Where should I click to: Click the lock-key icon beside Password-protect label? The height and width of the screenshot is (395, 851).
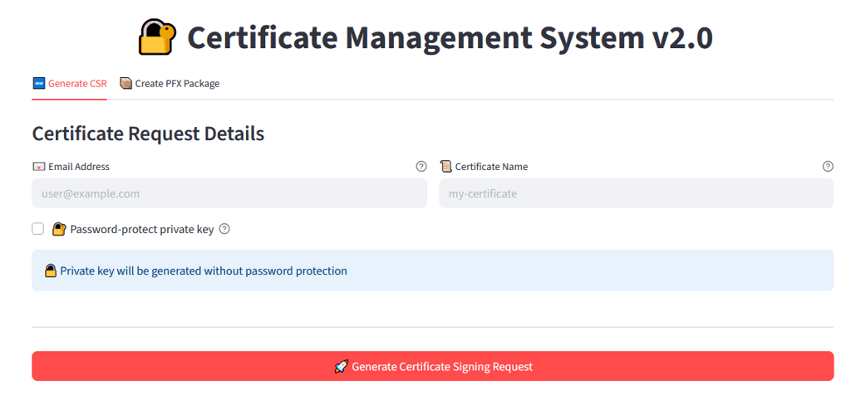(x=59, y=229)
